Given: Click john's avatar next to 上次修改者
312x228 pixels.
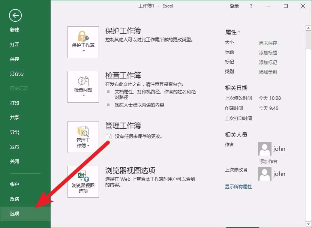Looking at the screenshot, I should (x=265, y=174).
